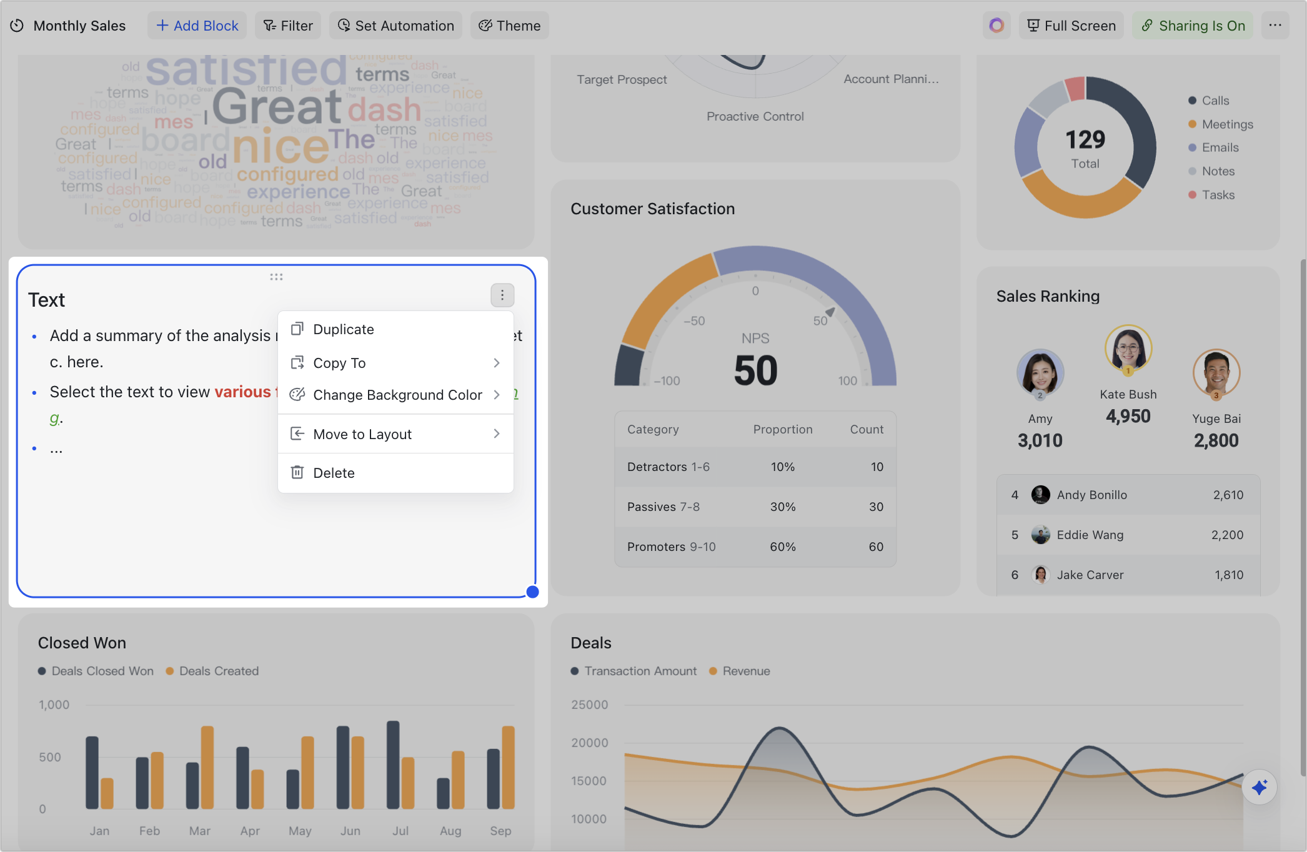Click the refresh icon next to Monthly Sales
This screenshot has width=1307, height=852.
point(16,25)
